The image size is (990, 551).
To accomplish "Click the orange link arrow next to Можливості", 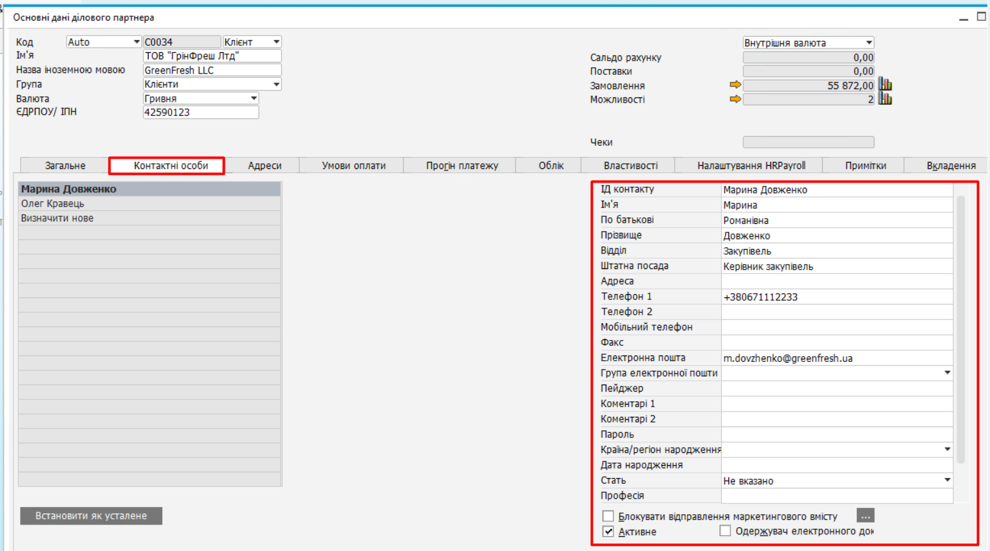I will (735, 99).
